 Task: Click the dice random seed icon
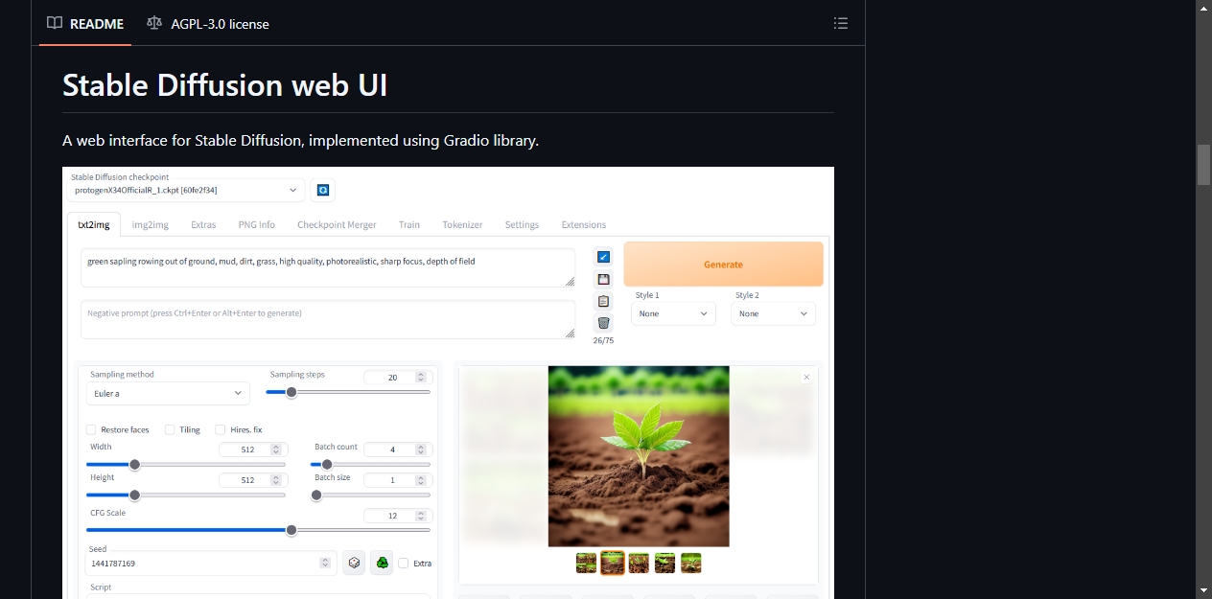pyautogui.click(x=354, y=563)
